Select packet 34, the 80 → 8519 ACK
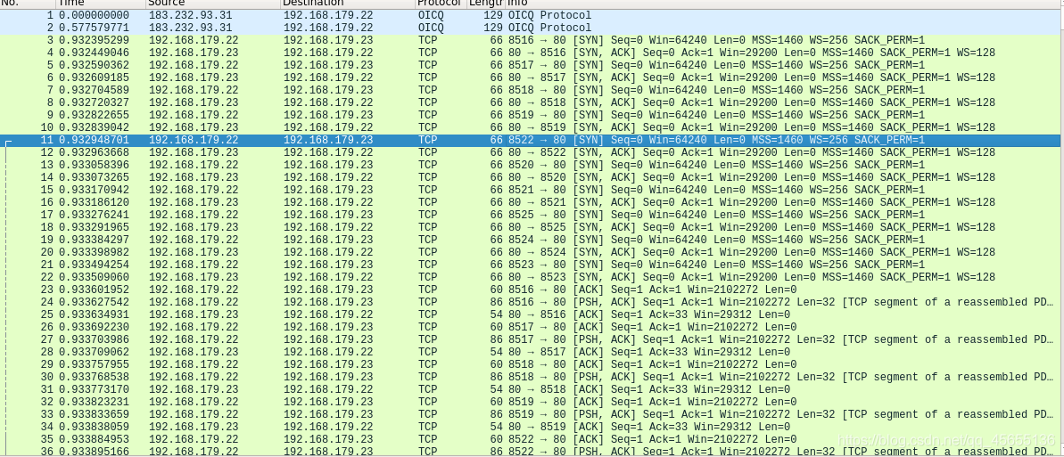1064x457 pixels. point(532,427)
